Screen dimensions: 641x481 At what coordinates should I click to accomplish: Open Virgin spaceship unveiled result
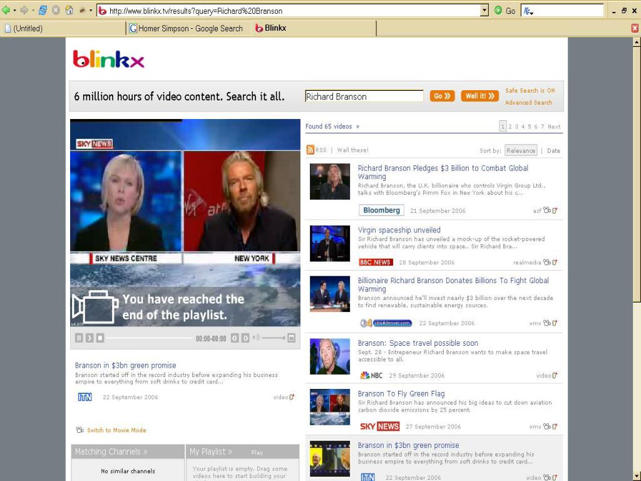(x=399, y=230)
